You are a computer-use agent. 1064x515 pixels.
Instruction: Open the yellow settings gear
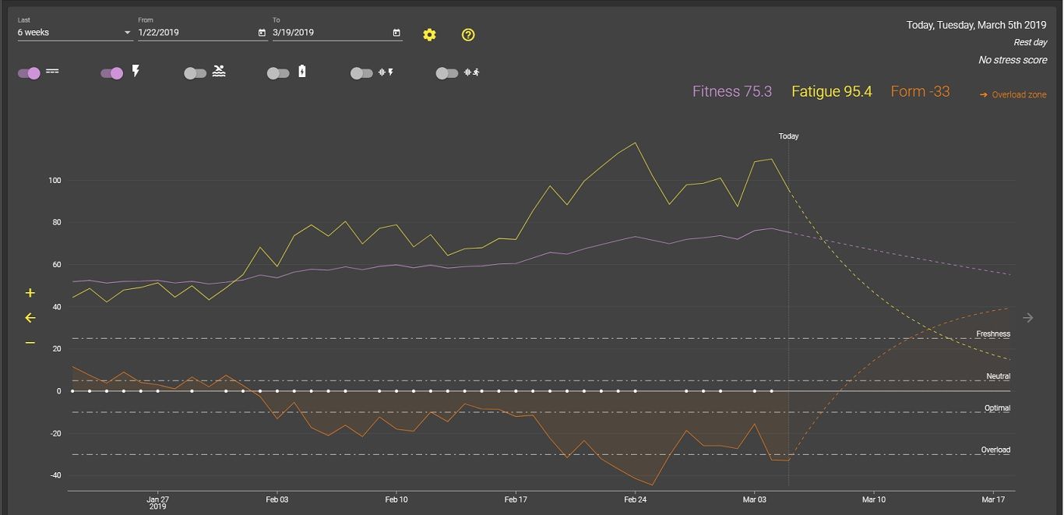click(x=429, y=35)
